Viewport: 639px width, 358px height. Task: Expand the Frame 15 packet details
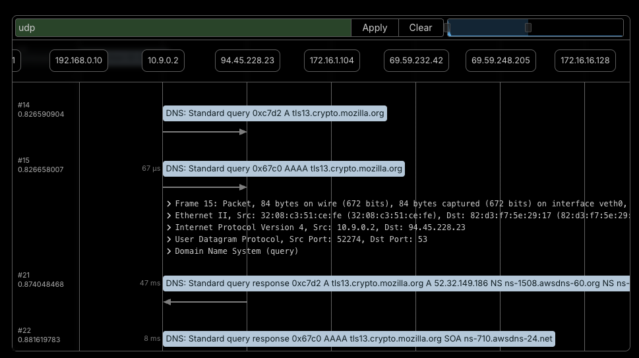(x=169, y=204)
